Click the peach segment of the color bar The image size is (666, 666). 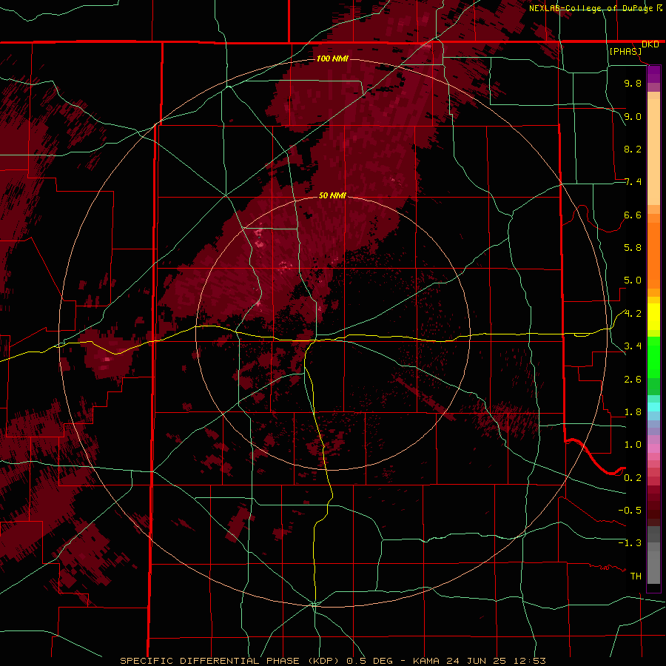[653, 149]
